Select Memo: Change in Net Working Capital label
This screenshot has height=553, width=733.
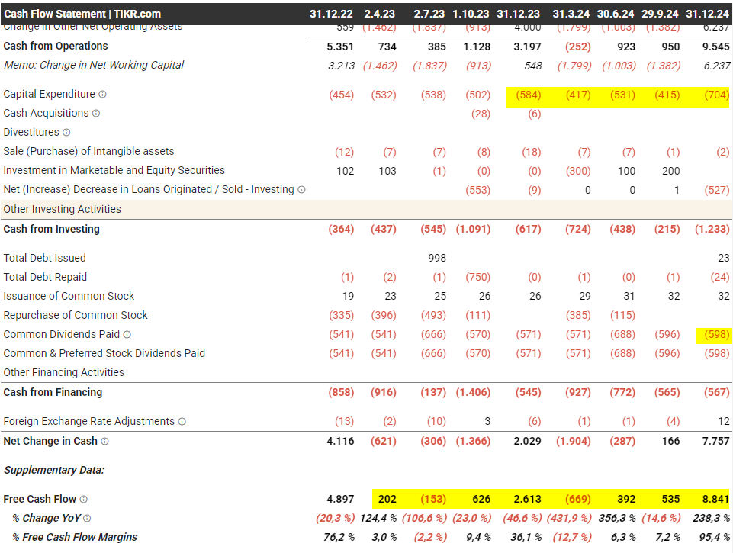coord(94,65)
